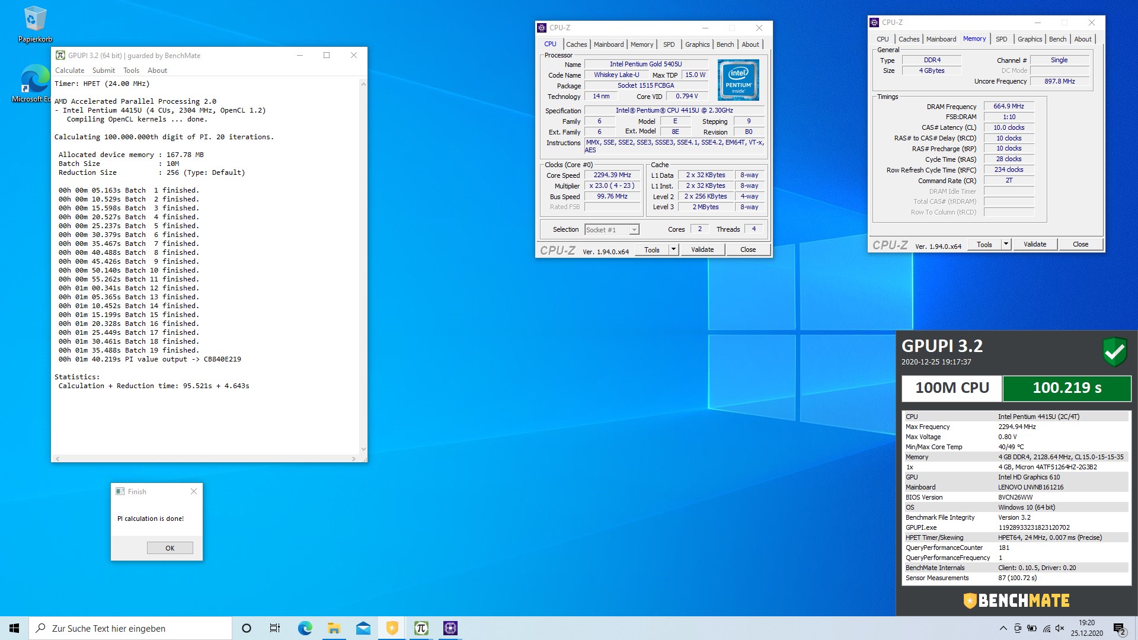This screenshot has width=1138, height=640.
Task: Click Close button in first CPU-Z window
Action: (748, 249)
